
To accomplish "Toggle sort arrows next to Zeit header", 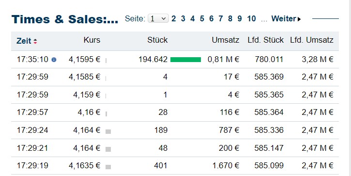I will coord(35,41).
